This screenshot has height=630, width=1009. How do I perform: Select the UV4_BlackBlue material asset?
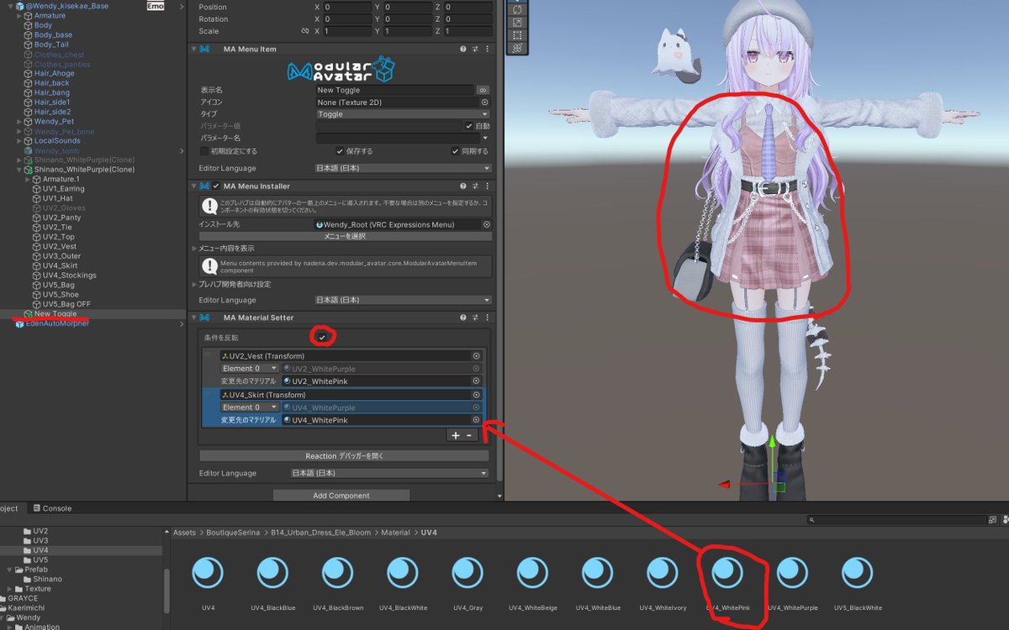[273, 580]
